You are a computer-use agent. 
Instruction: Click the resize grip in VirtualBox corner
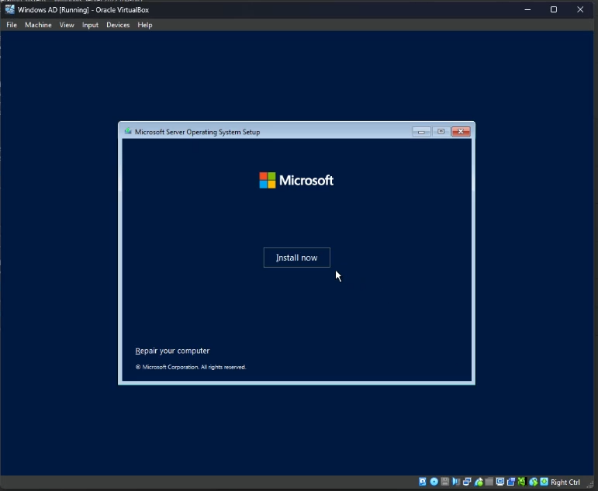[590, 484]
